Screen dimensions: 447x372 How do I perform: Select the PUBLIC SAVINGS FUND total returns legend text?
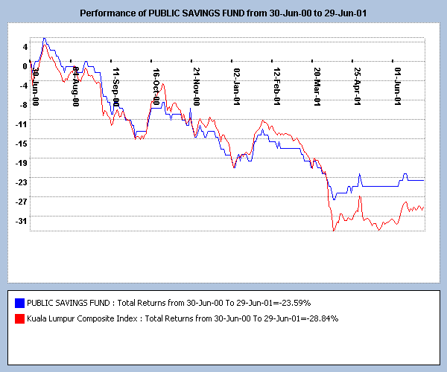[x=169, y=303]
